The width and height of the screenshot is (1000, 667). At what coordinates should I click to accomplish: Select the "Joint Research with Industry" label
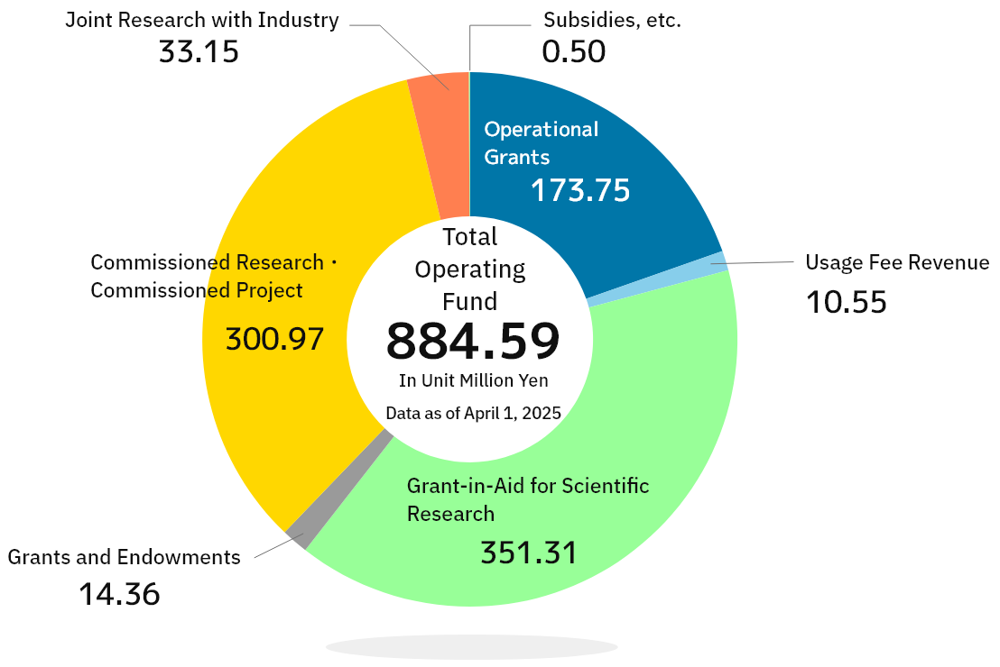(202, 20)
